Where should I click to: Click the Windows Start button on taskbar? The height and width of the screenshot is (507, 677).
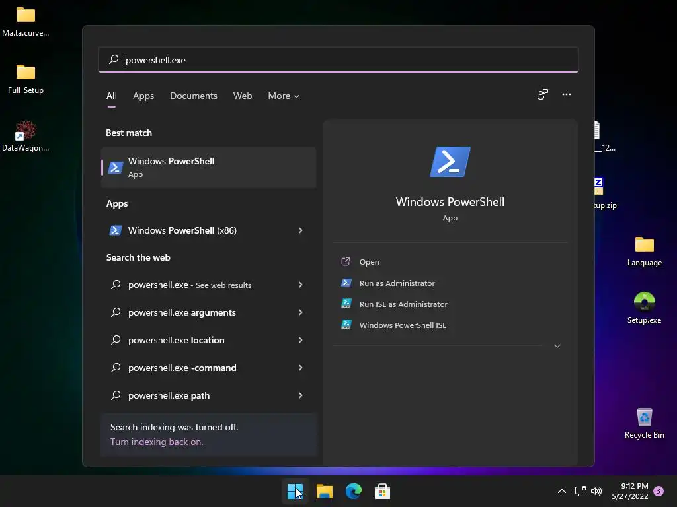(296, 491)
